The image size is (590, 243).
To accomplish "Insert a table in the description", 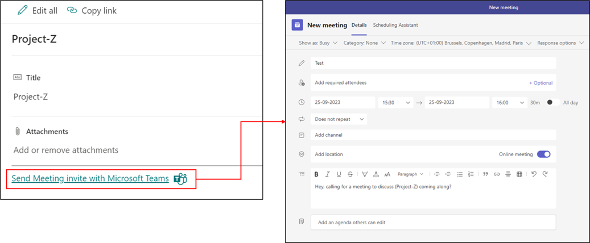I will pyautogui.click(x=519, y=174).
